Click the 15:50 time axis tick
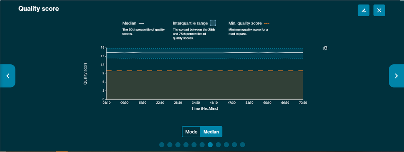The image size is (404, 152). 142,103
